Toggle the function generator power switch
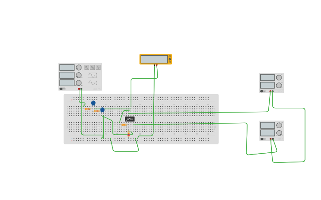The image size is (321, 200). 62,89
